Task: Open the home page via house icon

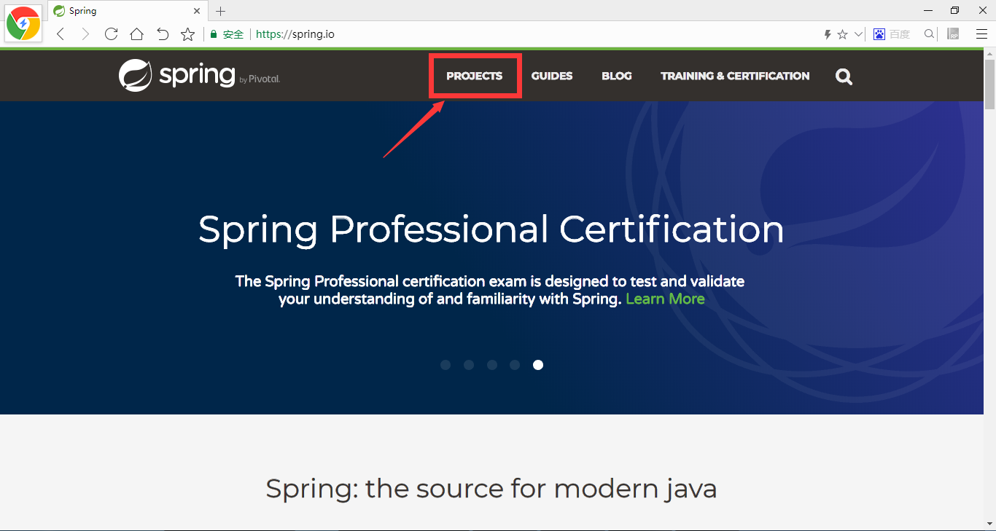Action: 136,34
